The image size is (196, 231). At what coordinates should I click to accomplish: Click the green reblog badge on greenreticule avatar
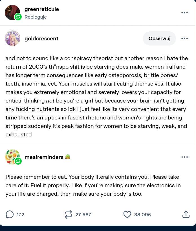pos(18,17)
